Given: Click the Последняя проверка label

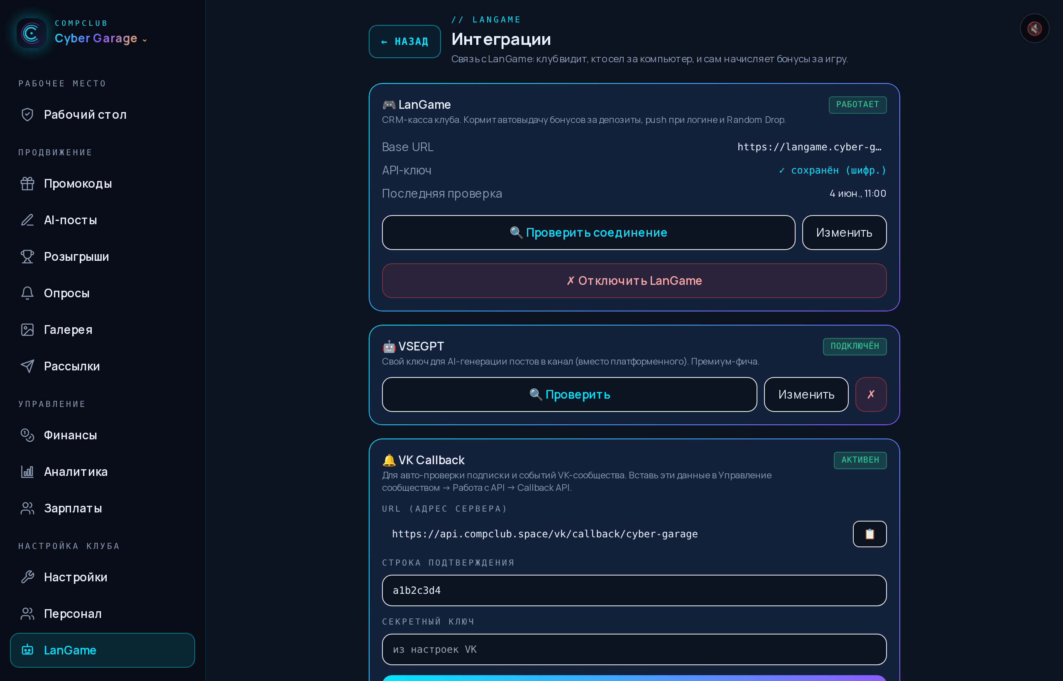Looking at the screenshot, I should (x=442, y=194).
